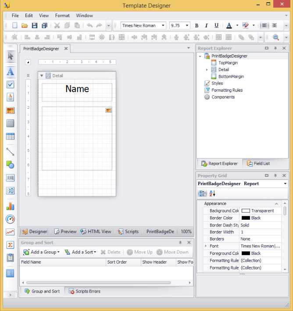Screen dimensions: 293x311
Task: Toggle auto-hide pin of Report Explorer
Action: [x=275, y=48]
